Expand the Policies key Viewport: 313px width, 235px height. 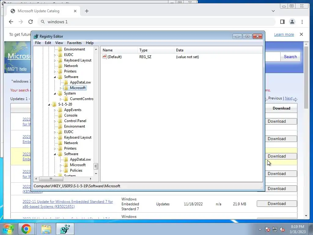point(61,171)
